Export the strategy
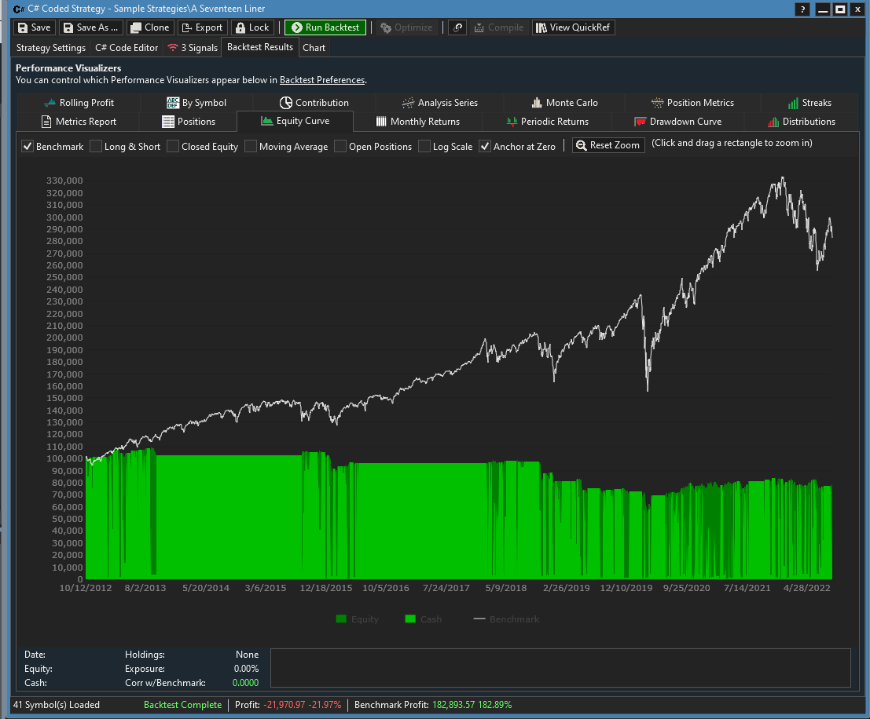 coord(202,27)
